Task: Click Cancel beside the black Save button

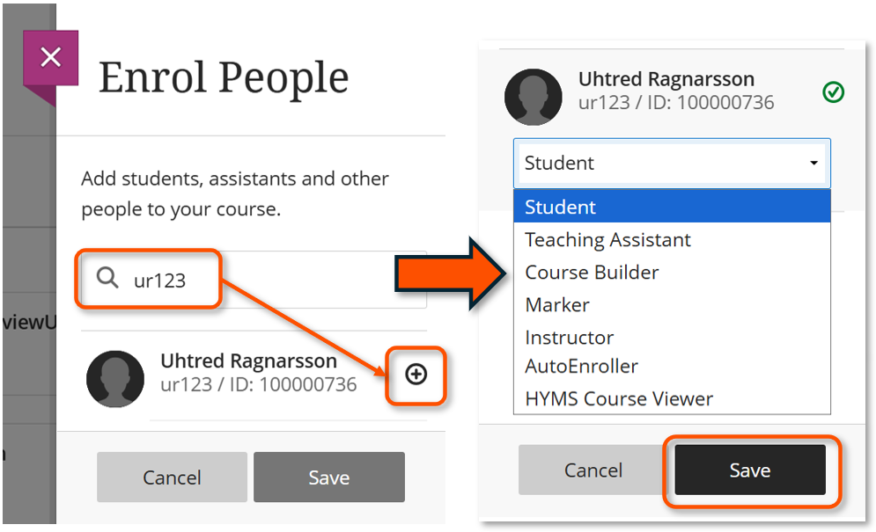Action: pyautogui.click(x=593, y=470)
